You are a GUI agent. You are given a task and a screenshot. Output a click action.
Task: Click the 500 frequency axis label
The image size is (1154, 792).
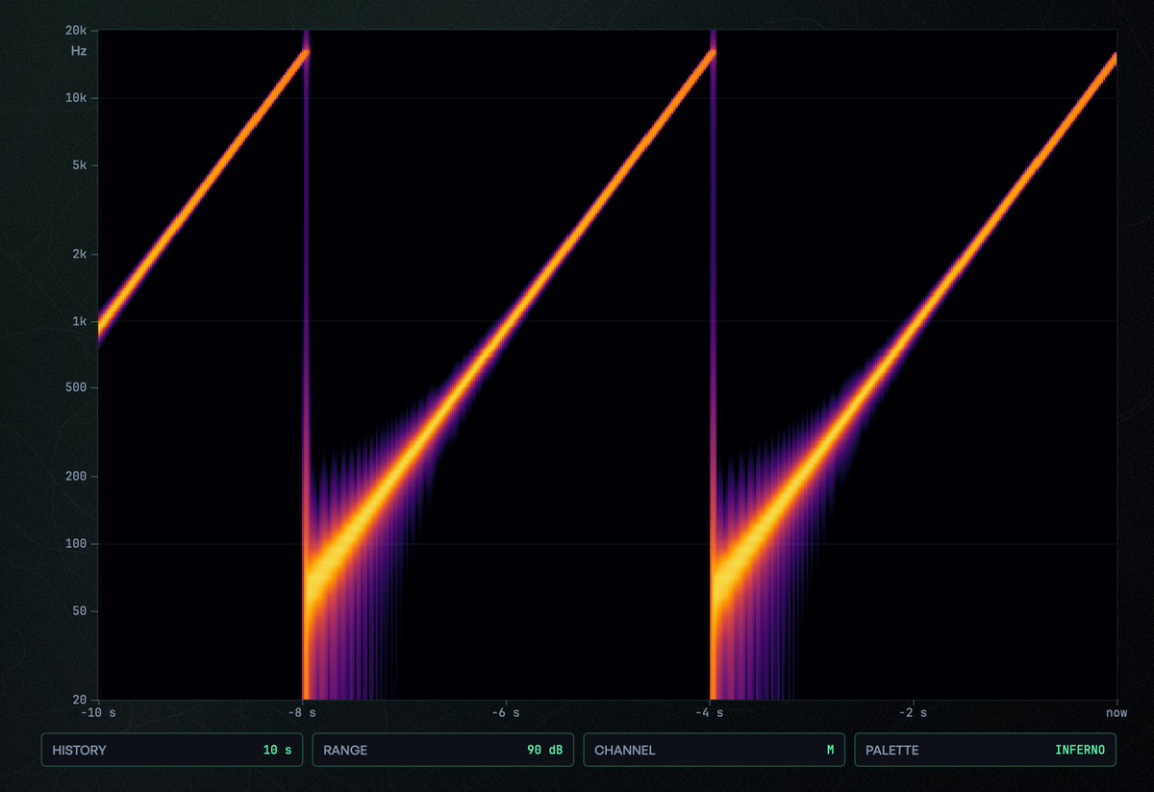click(x=78, y=388)
